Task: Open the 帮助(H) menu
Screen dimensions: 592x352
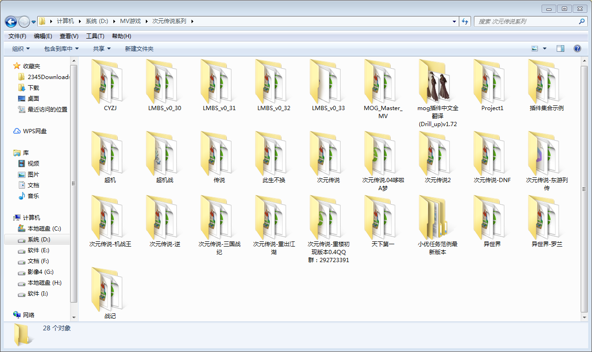Action: [x=121, y=36]
